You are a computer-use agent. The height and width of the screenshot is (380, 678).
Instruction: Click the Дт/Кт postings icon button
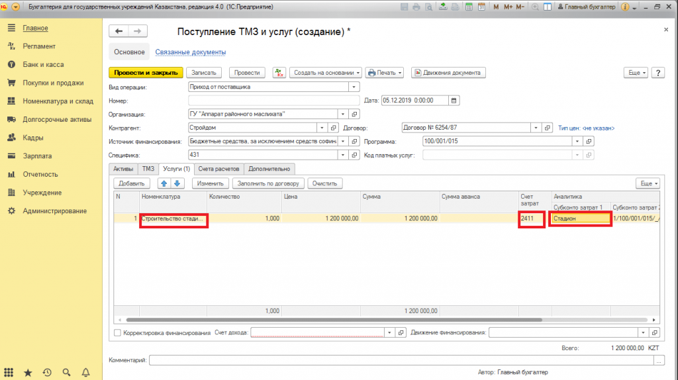279,73
